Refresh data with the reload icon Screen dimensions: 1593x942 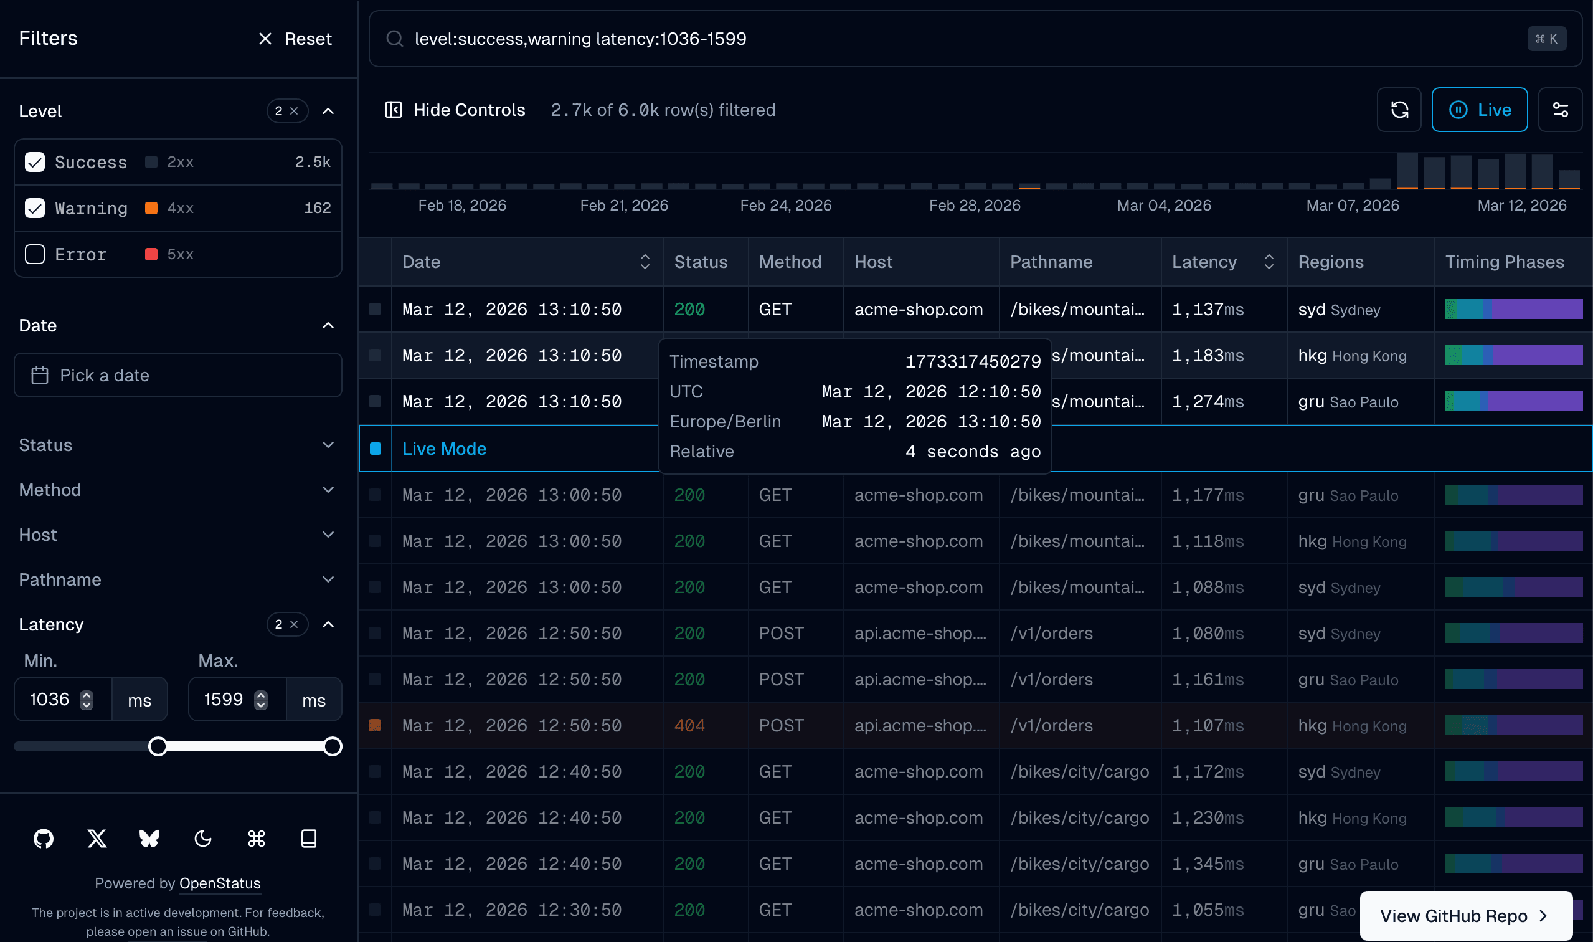point(1399,109)
